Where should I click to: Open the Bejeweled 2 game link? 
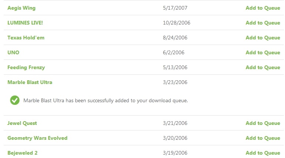click(x=22, y=153)
